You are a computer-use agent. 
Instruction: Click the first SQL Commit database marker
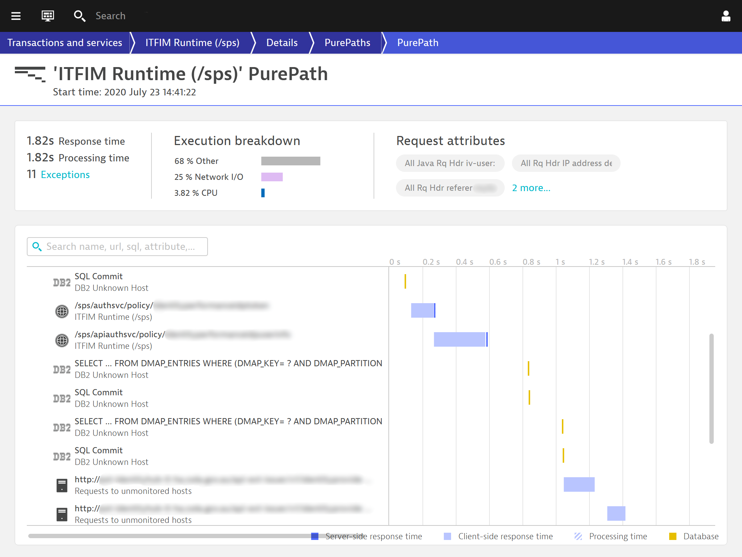pos(405,281)
